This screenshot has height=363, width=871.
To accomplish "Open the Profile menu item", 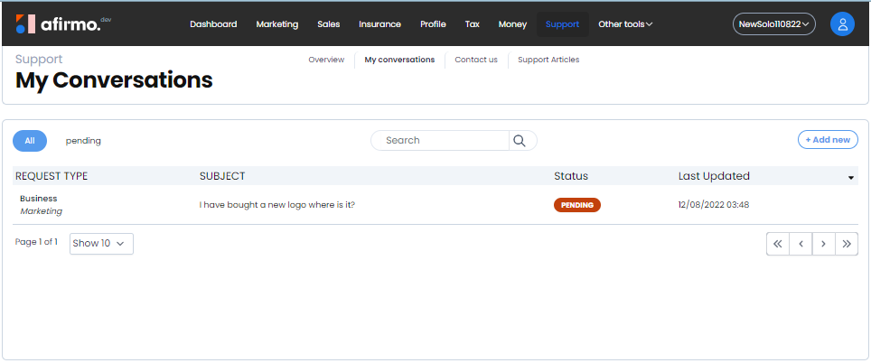I will coord(434,24).
